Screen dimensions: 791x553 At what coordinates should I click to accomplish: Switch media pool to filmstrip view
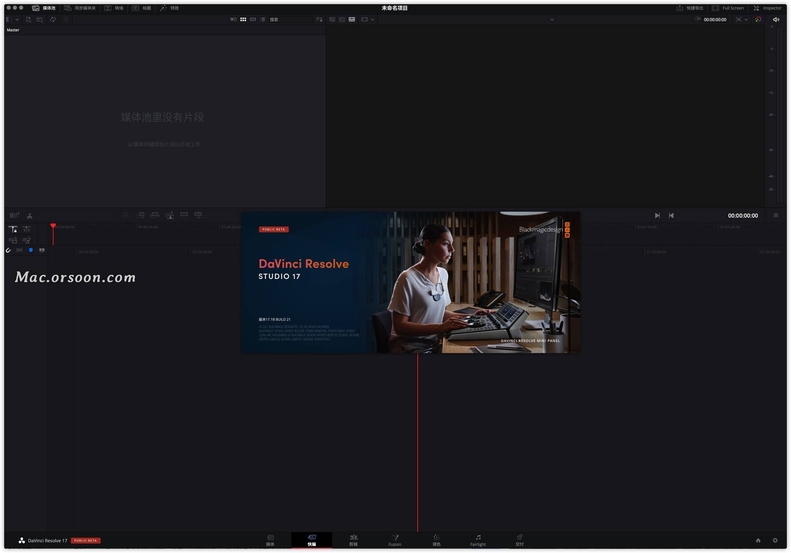[x=253, y=19]
